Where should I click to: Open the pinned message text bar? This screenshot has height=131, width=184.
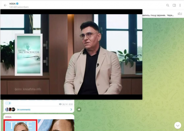tap(158, 15)
